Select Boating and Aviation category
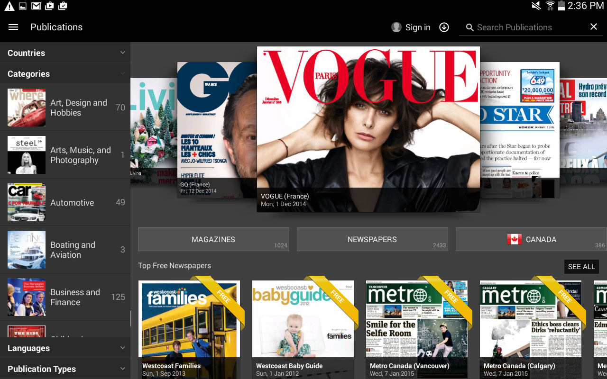 point(65,250)
